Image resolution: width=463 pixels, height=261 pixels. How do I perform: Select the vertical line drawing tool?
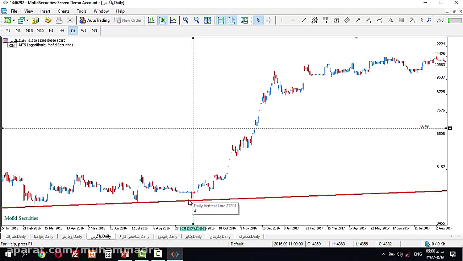tap(281, 20)
